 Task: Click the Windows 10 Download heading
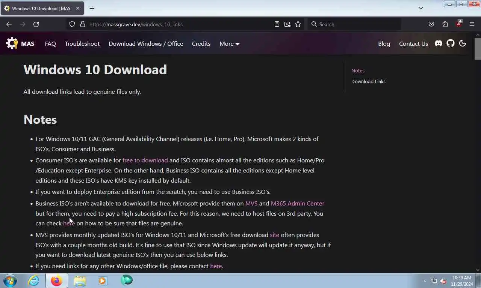pyautogui.click(x=95, y=69)
